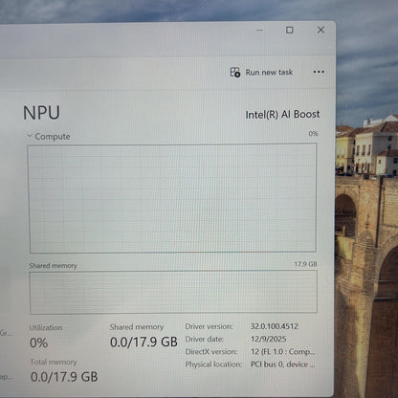Maximize the Task Manager window
The height and width of the screenshot is (398, 398).
coord(290,30)
